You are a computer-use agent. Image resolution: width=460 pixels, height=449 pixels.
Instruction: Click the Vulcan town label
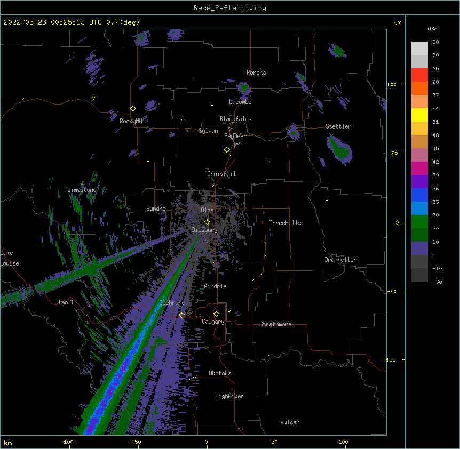click(290, 422)
